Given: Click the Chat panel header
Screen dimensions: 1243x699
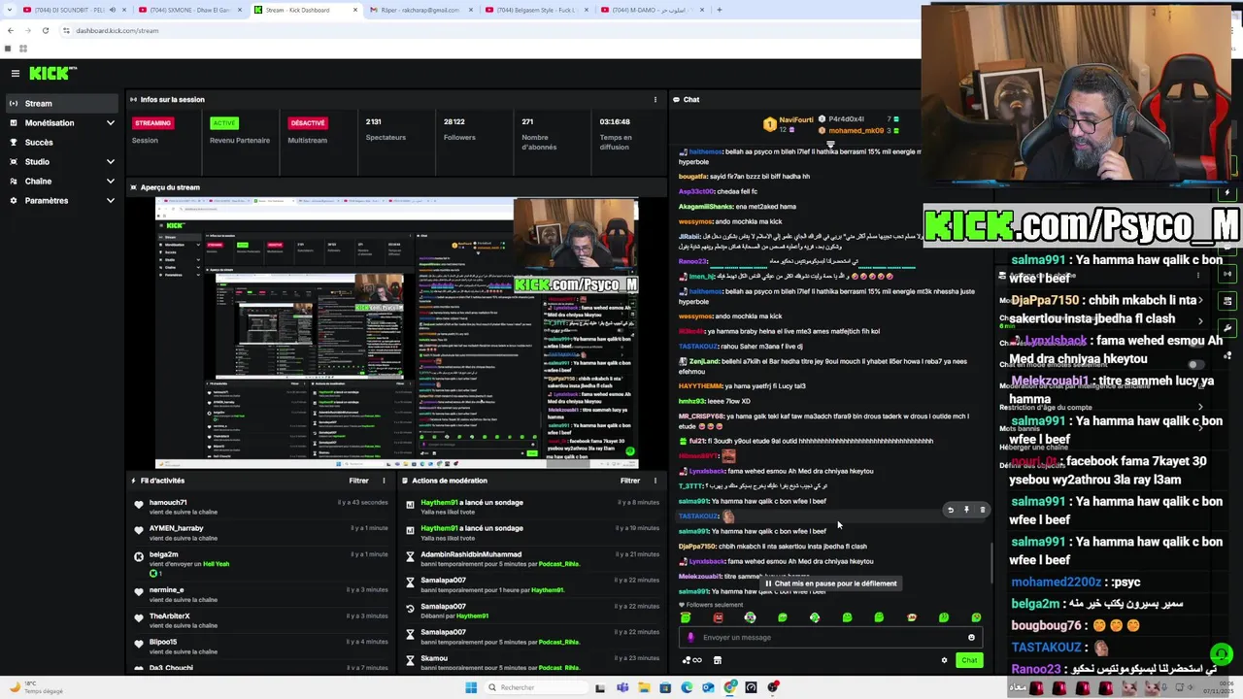Looking at the screenshot, I should point(691,99).
